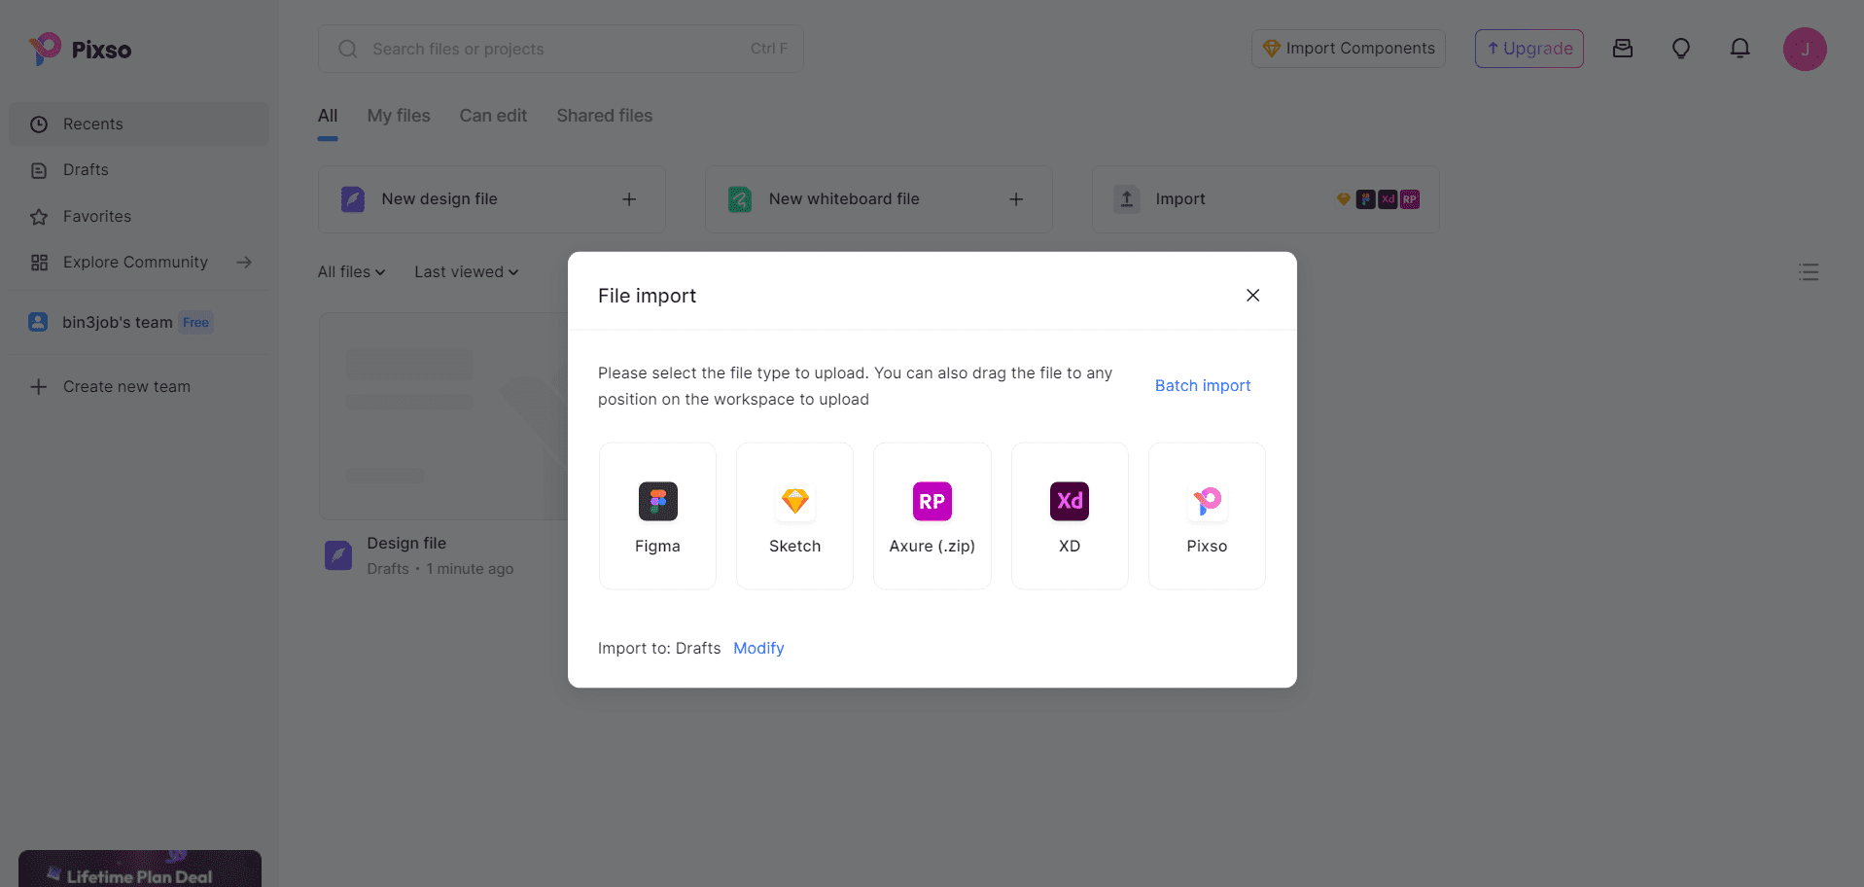Expand the All files filter dropdown
The width and height of the screenshot is (1864, 887).
351,272
